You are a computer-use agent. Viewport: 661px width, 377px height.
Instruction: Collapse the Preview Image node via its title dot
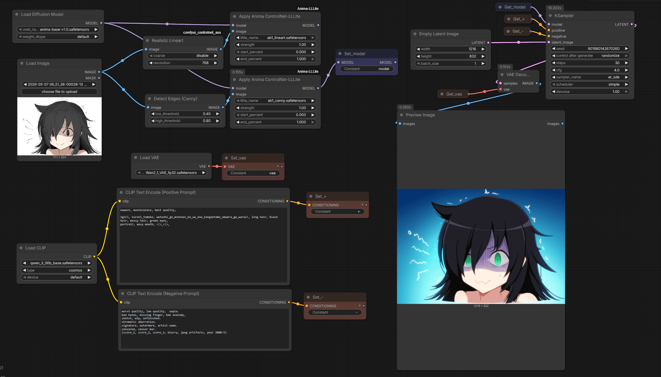click(401, 115)
